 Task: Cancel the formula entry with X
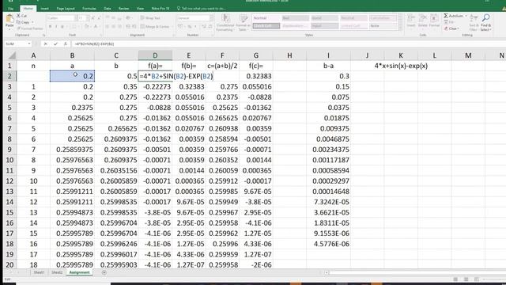(46, 44)
